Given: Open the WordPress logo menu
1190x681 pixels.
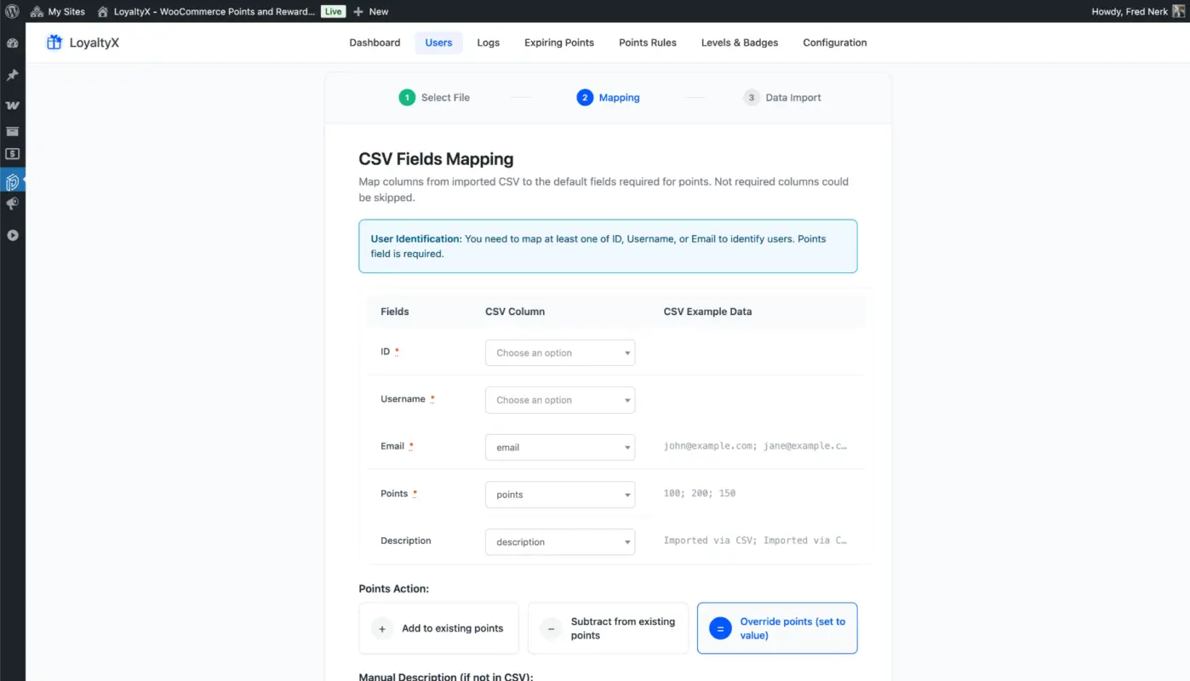Looking at the screenshot, I should coord(12,11).
